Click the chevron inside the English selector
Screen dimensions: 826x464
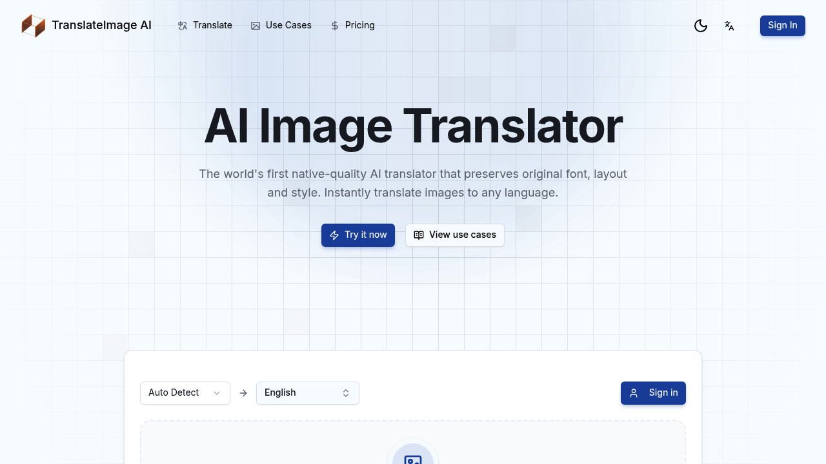click(x=346, y=393)
